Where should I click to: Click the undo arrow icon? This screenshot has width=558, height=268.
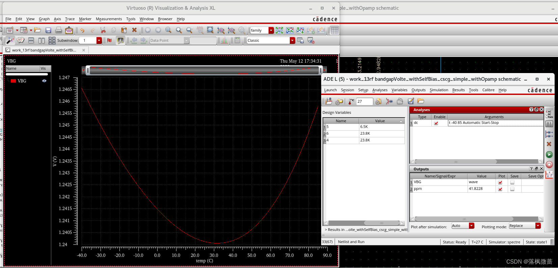tap(82, 30)
